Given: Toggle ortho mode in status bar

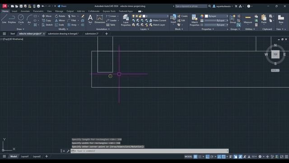Looking at the screenshot, I should point(208,157).
